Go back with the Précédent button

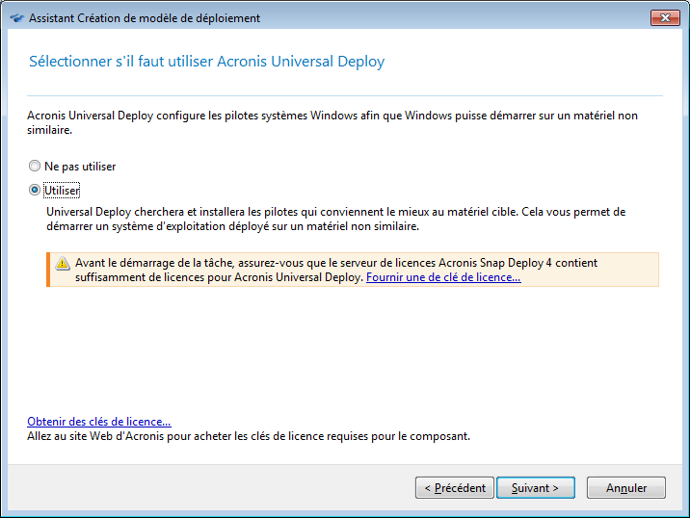(x=455, y=488)
